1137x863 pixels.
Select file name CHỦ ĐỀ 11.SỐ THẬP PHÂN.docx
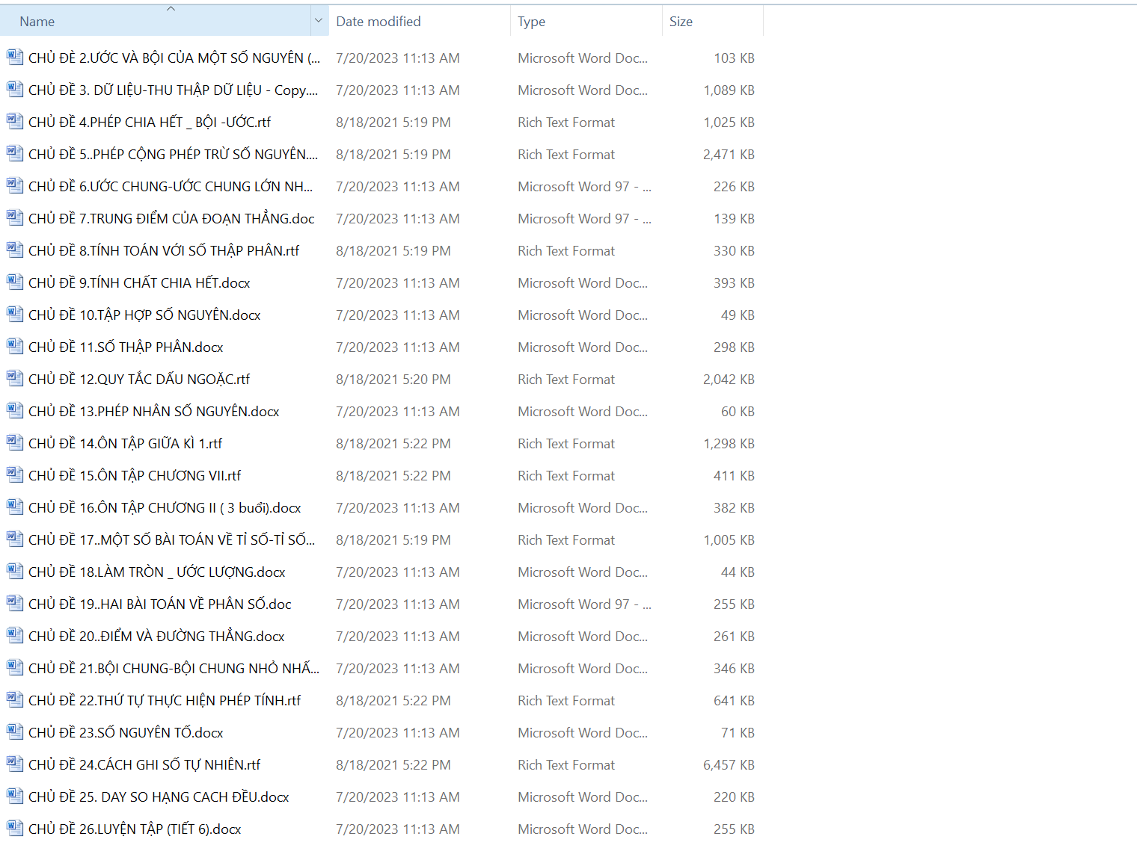point(126,347)
